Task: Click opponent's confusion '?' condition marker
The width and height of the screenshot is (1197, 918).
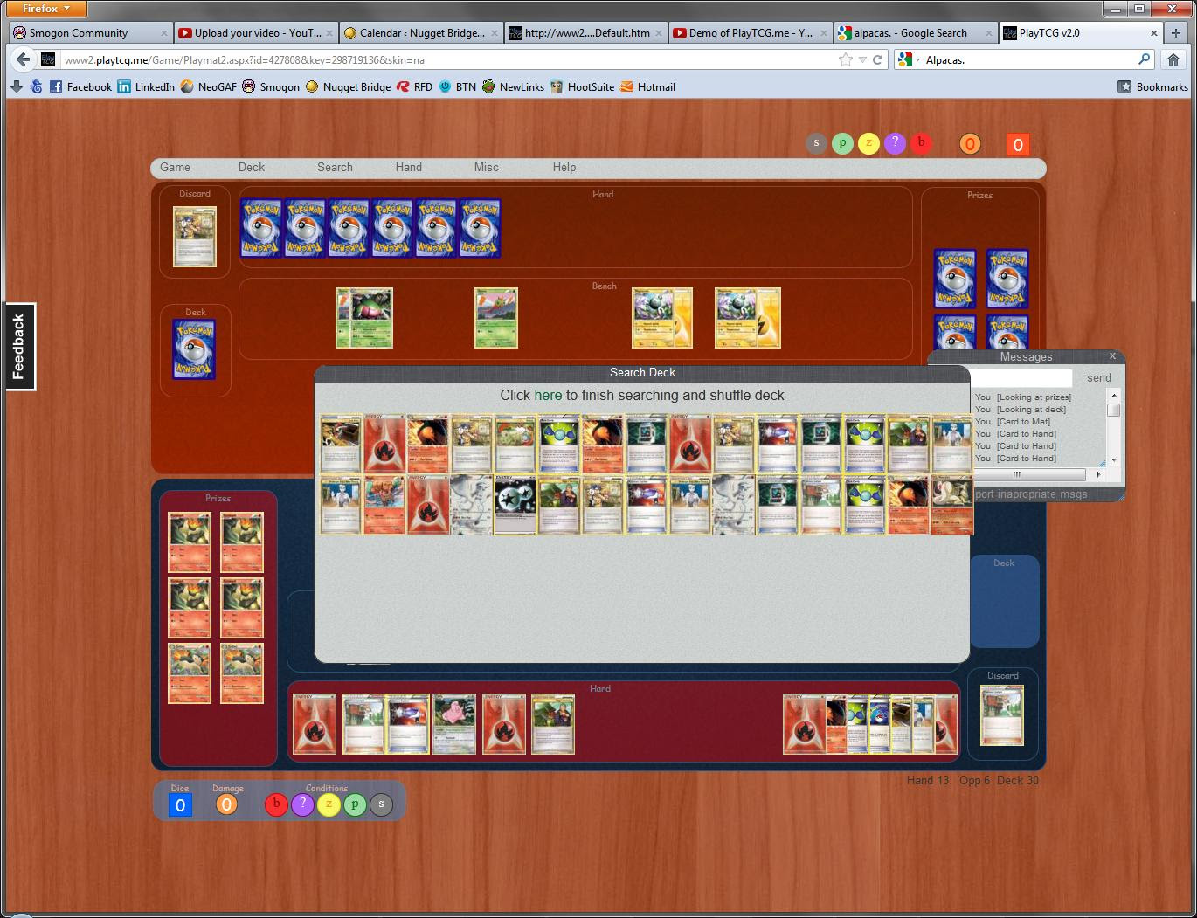Action: (x=895, y=143)
